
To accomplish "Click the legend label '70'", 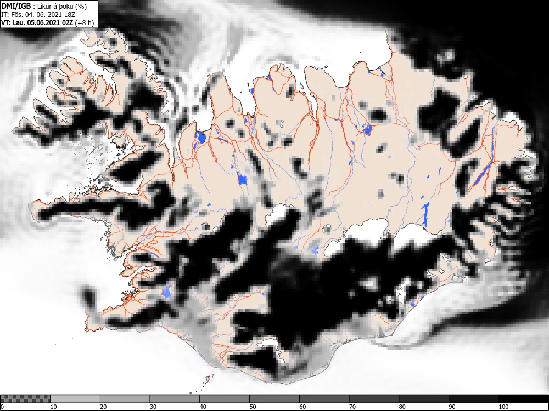I will pyautogui.click(x=352, y=407).
